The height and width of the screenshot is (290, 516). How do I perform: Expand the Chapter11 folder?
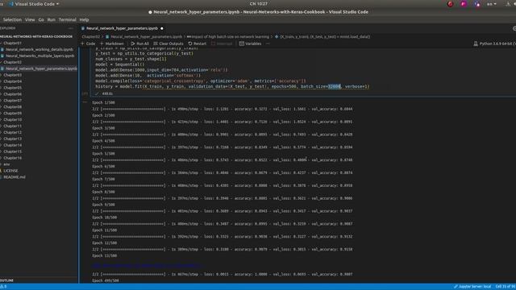pos(13,126)
